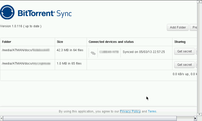Screen dimensions: 202x121
Task: Get secret for the 42.3 MB folder
Action: point(184,51)
